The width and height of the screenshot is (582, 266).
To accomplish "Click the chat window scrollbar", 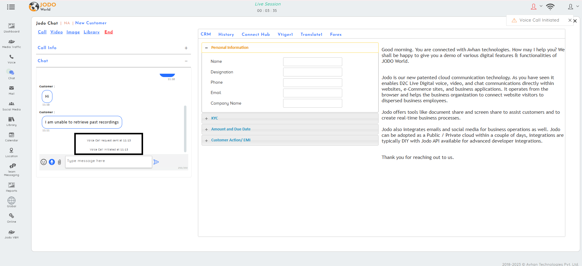I will (185, 129).
